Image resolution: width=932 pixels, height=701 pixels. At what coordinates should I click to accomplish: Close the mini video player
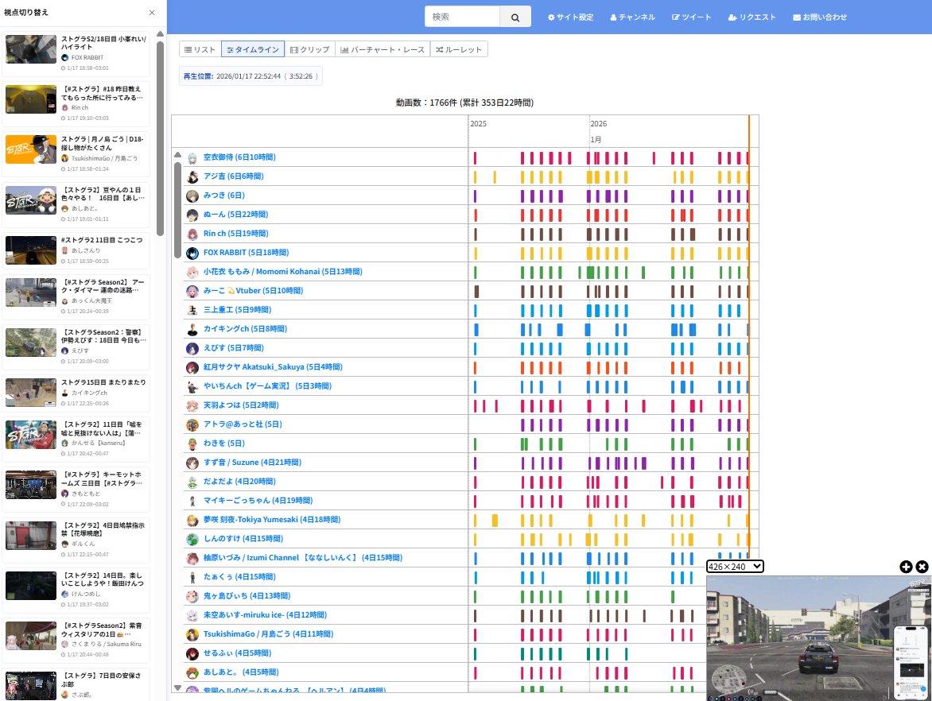coord(922,567)
